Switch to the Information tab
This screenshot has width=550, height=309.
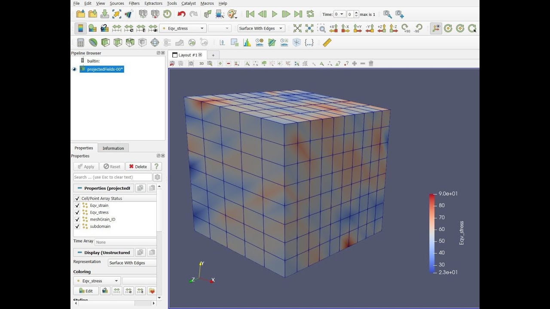tap(113, 148)
